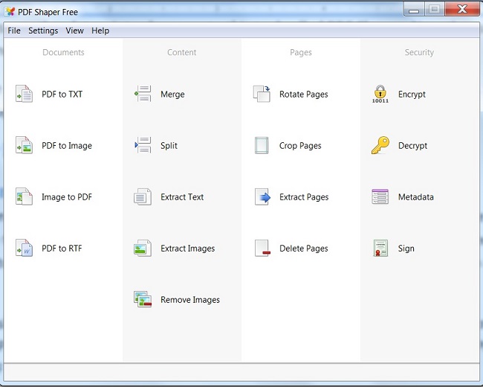Click the Rotate Pages icon
The width and height of the screenshot is (483, 387).
262,94
